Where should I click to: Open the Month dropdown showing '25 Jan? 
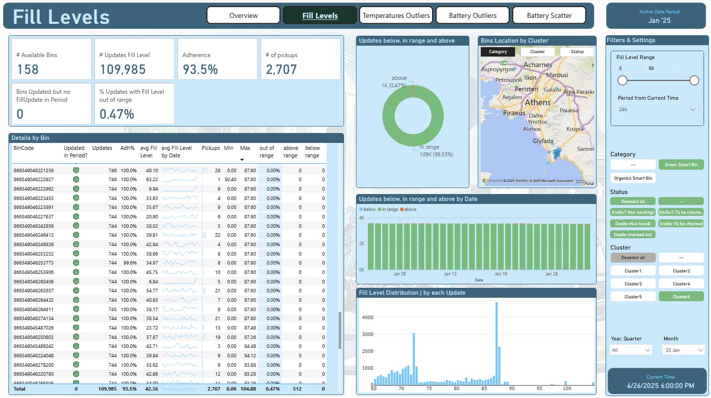click(x=684, y=350)
